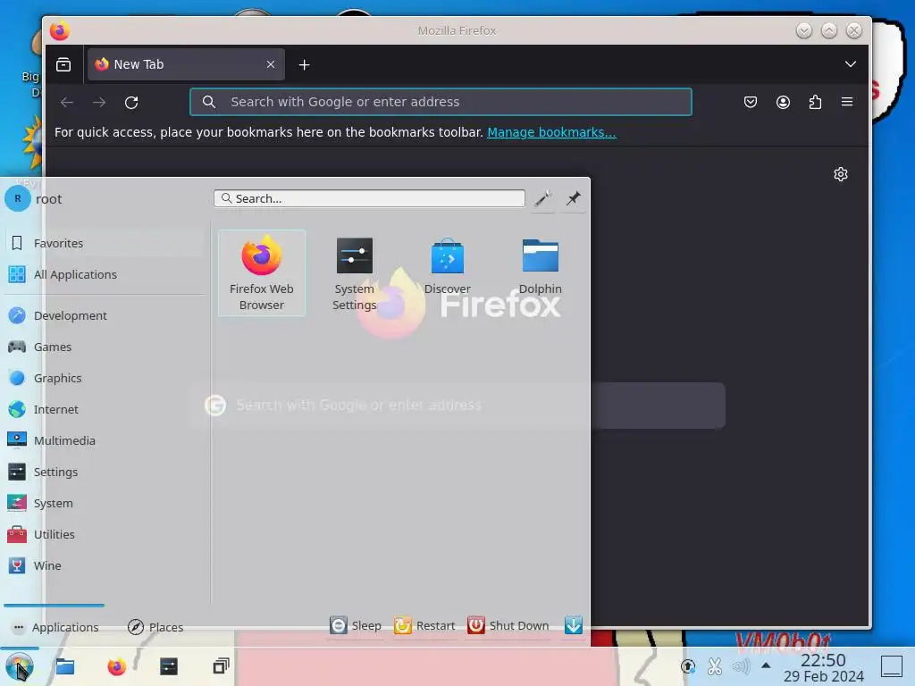This screenshot has width=915, height=686.
Task: Open System Settings from favorites grid
Action: (x=354, y=272)
